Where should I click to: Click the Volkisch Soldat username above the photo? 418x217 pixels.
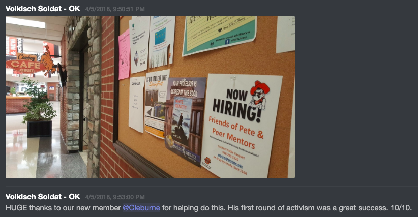click(43, 9)
